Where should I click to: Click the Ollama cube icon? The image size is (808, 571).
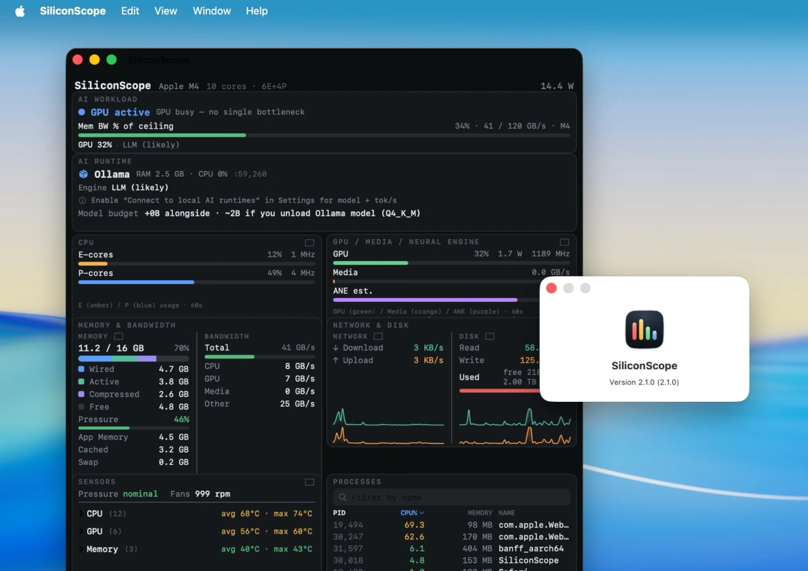coord(83,174)
